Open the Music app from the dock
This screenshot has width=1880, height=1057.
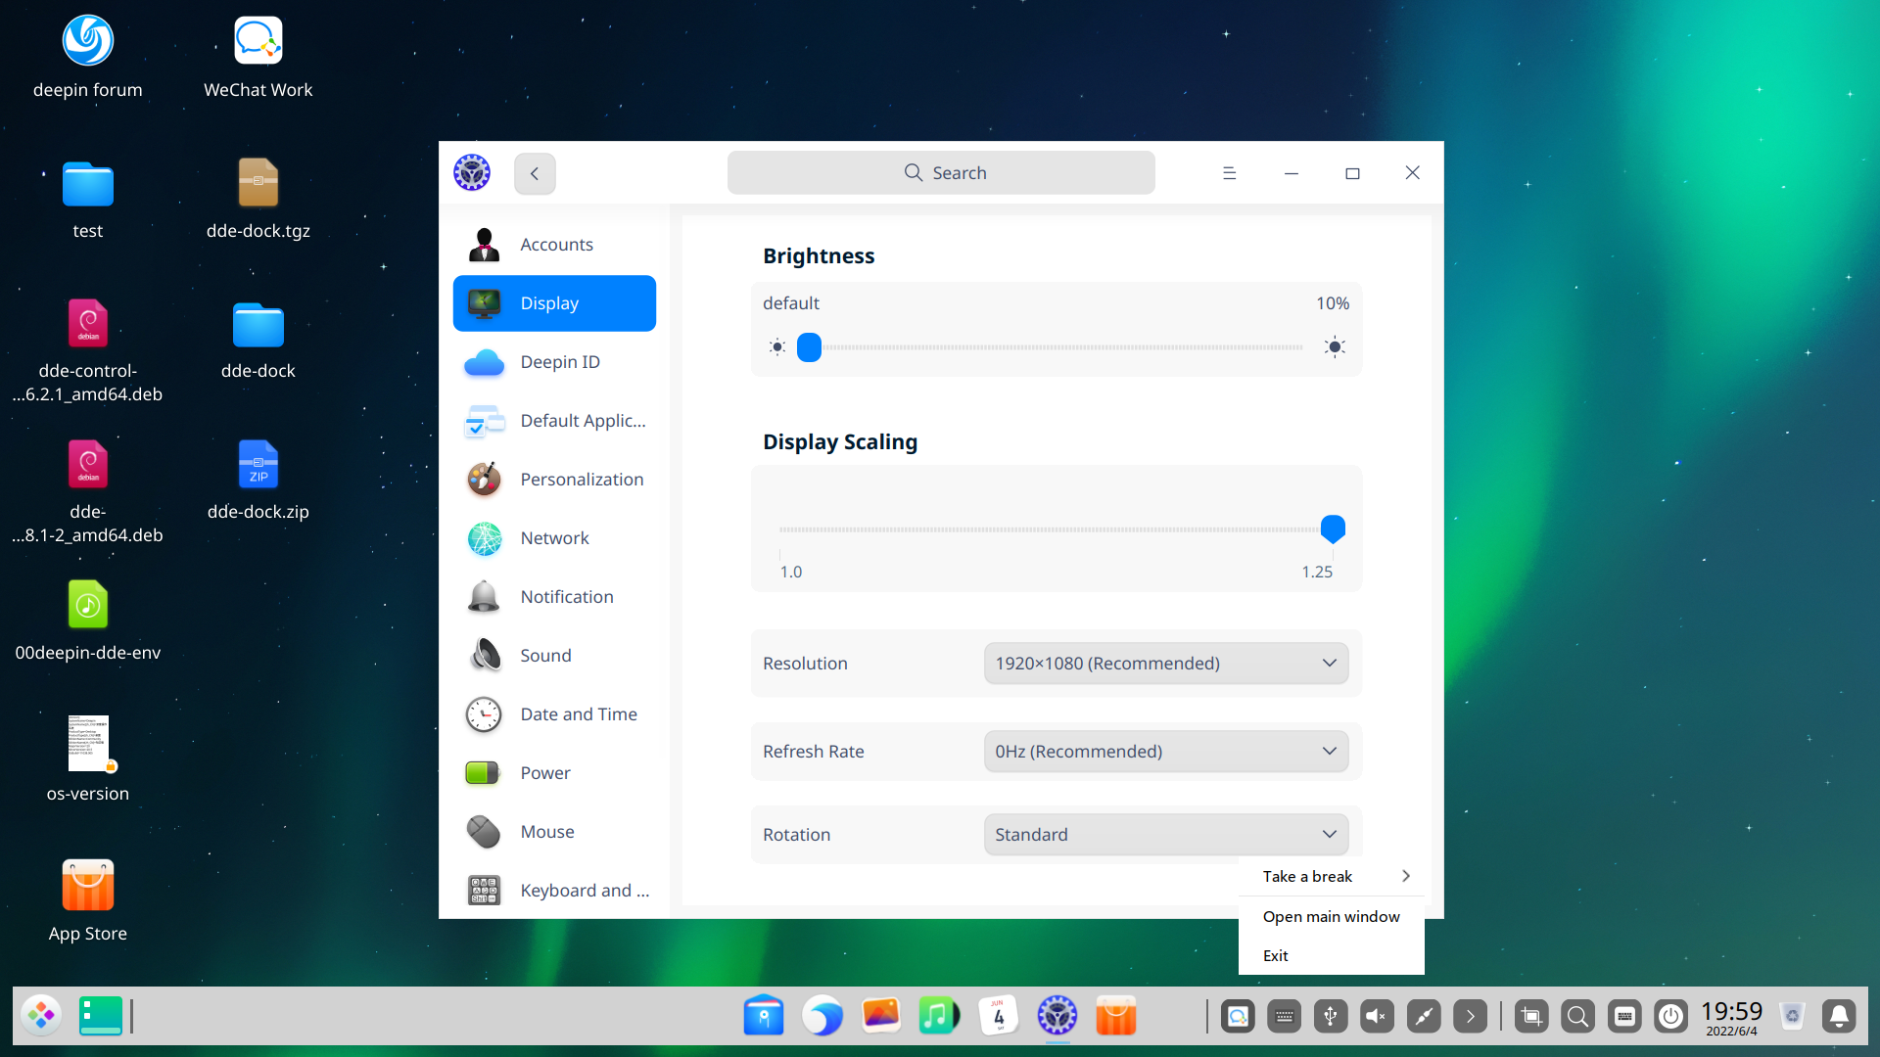(939, 1016)
